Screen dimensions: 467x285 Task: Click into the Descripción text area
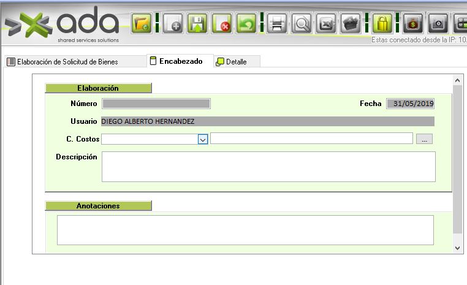point(268,166)
